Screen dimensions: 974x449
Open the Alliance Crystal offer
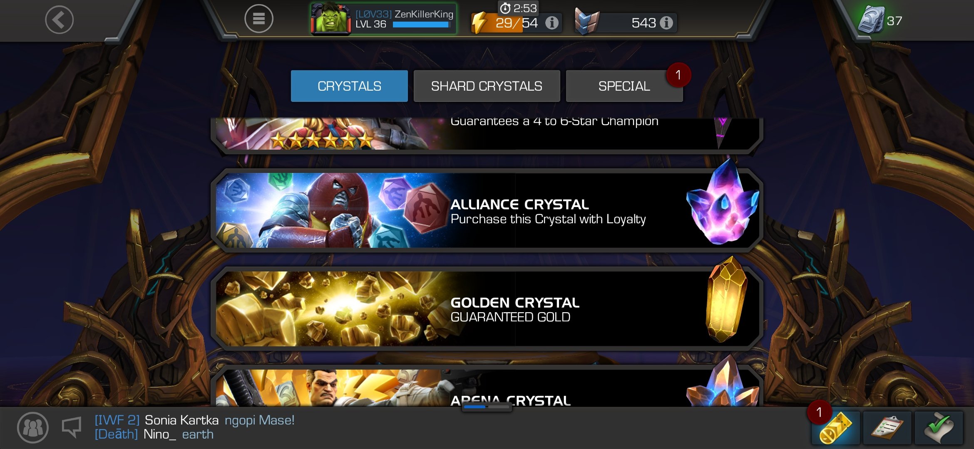click(487, 210)
